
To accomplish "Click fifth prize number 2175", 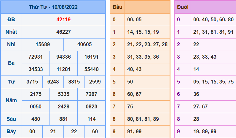I will click(36, 94).
